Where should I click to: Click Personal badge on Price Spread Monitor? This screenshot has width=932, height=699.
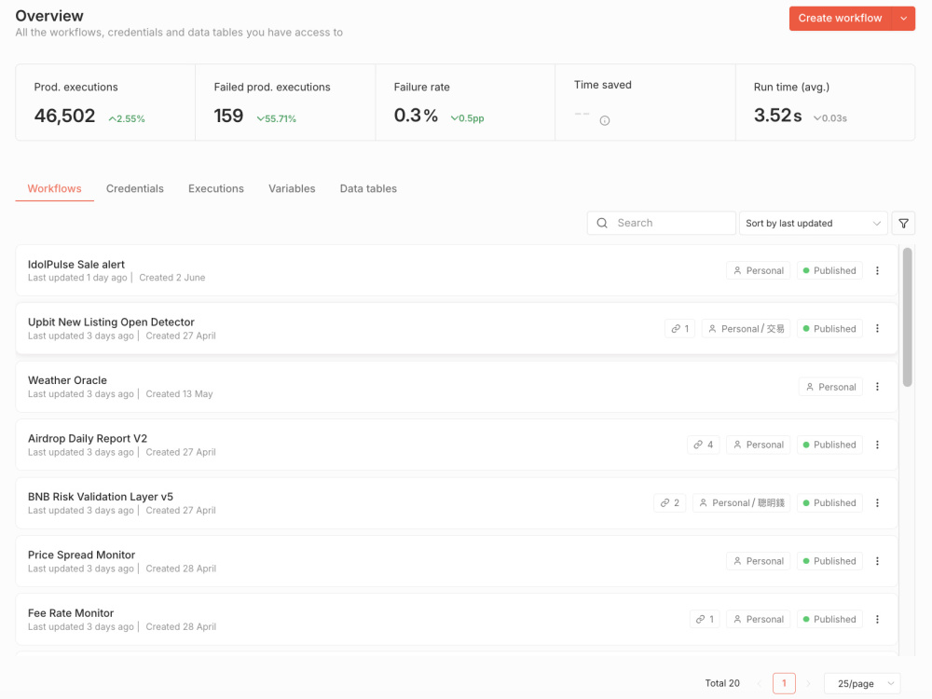click(759, 561)
